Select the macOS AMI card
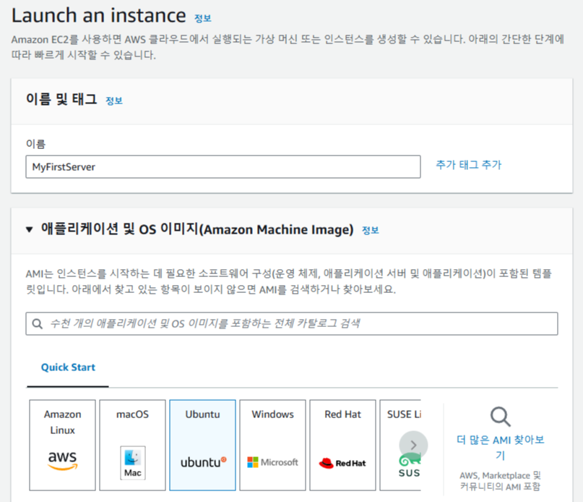Image resolution: width=583 pixels, height=502 pixels. click(x=132, y=445)
